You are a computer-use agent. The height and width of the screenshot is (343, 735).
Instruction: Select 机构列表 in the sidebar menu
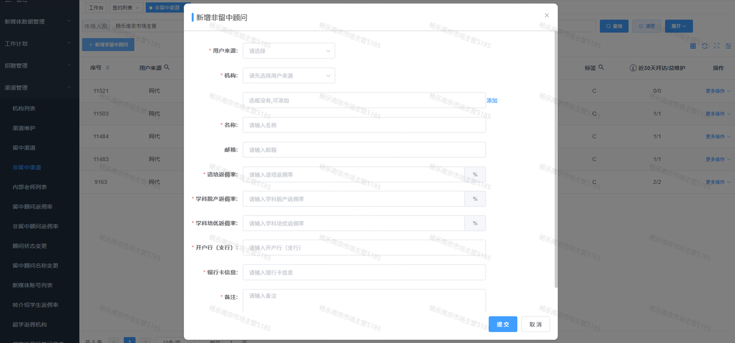click(x=24, y=108)
